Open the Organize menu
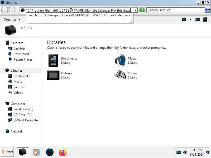The width and height of the screenshot is (211, 158). tap(12, 19)
